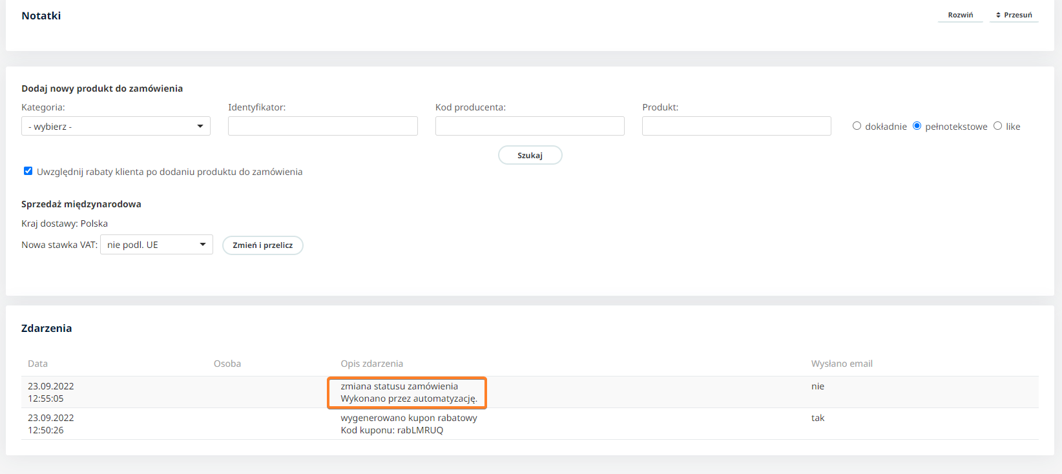Click the Zmień i przelicz button

tap(262, 245)
